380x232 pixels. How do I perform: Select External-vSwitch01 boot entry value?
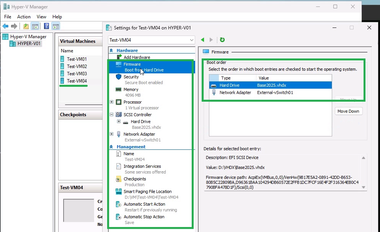point(275,92)
